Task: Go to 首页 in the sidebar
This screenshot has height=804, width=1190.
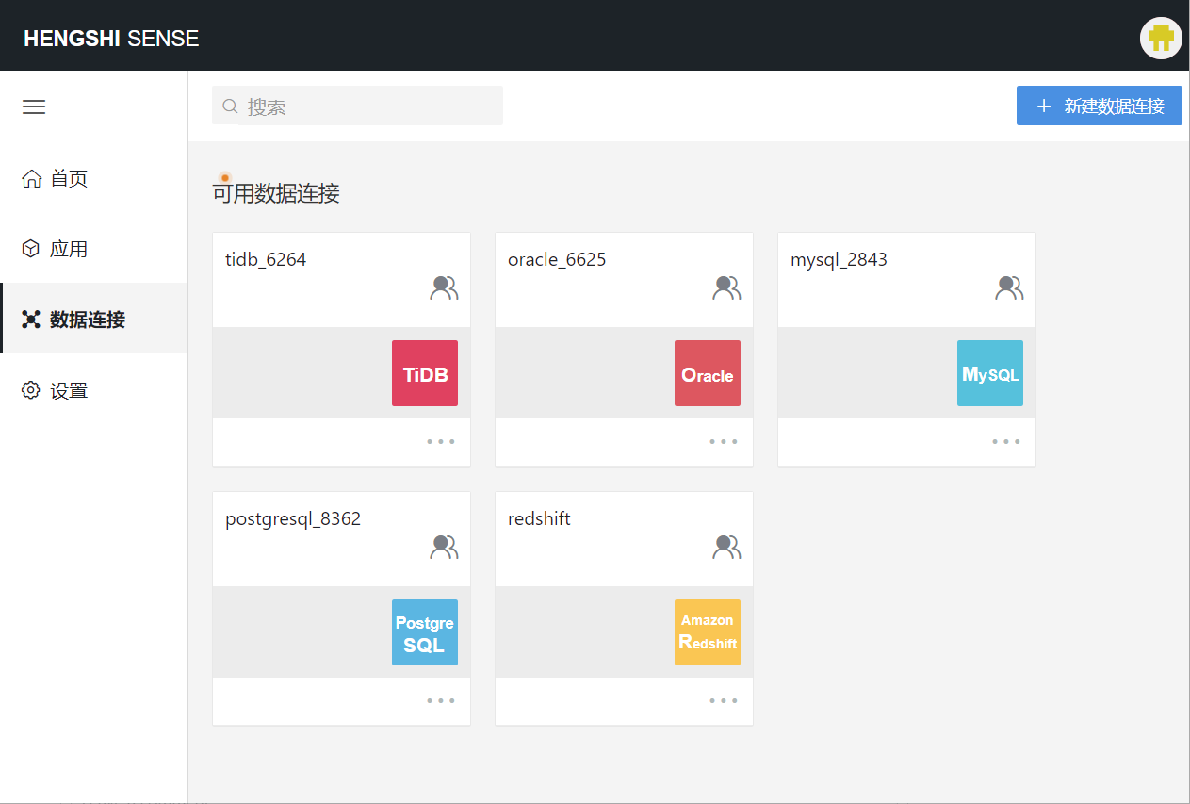Action: pos(94,178)
